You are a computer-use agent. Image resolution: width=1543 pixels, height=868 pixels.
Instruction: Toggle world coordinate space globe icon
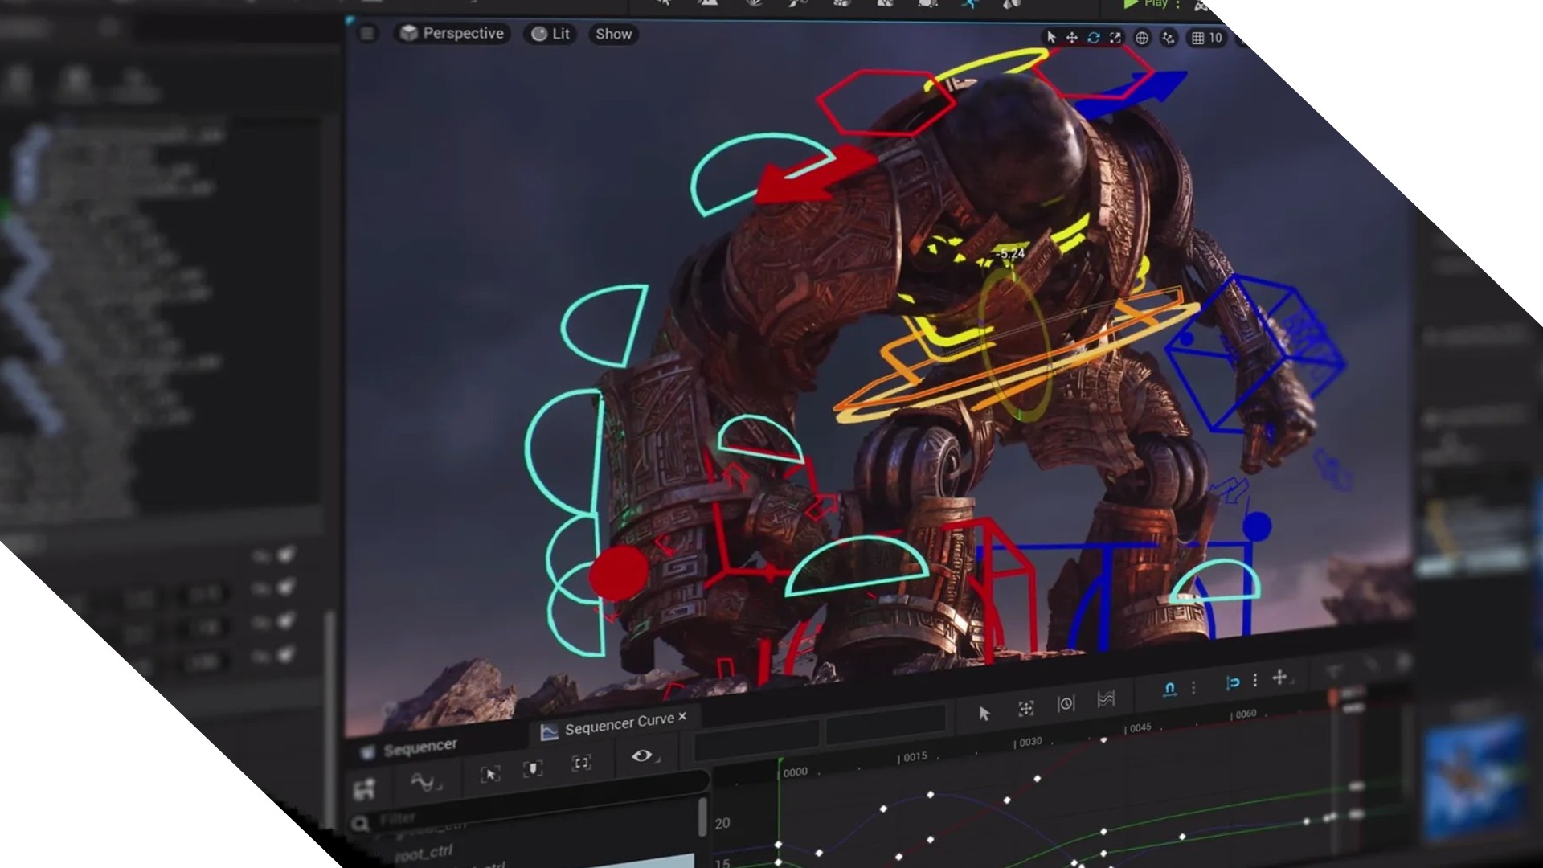pyautogui.click(x=1142, y=38)
